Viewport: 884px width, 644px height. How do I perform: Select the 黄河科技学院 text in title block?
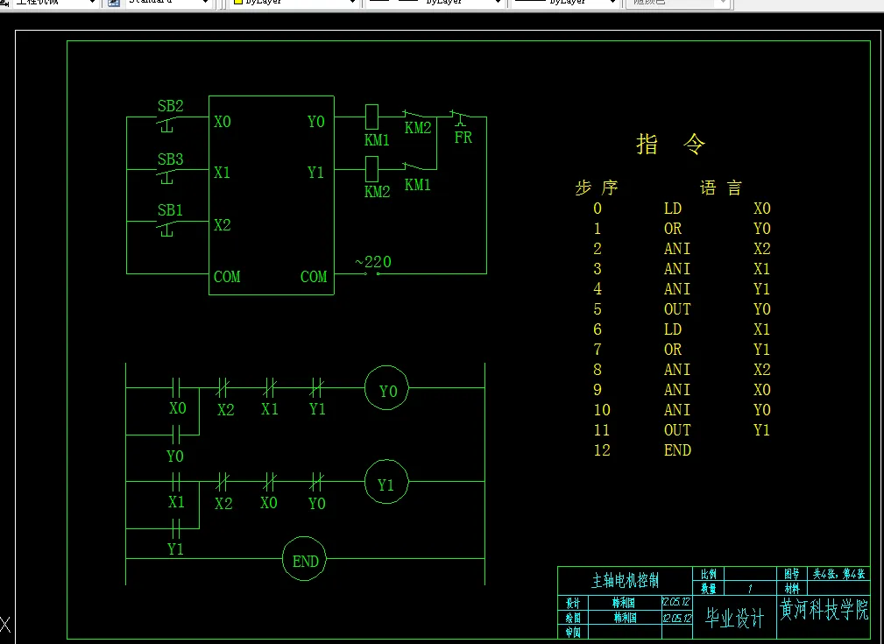point(824,610)
